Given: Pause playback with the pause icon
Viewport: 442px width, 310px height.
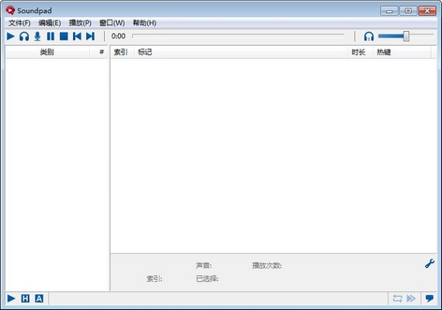Looking at the screenshot, I should [50, 36].
